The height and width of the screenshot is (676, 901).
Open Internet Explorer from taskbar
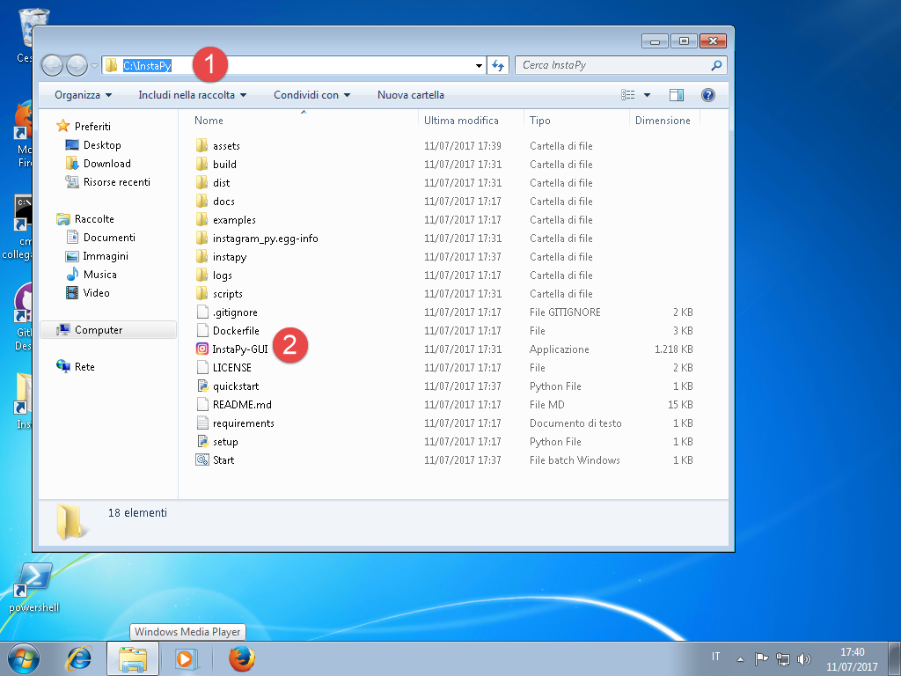pyautogui.click(x=79, y=658)
